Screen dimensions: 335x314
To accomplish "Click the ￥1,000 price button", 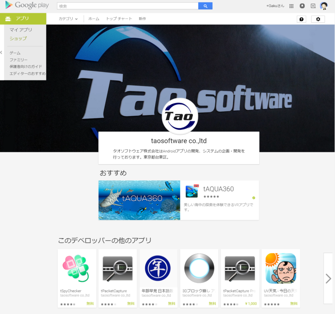I will coord(251,304).
